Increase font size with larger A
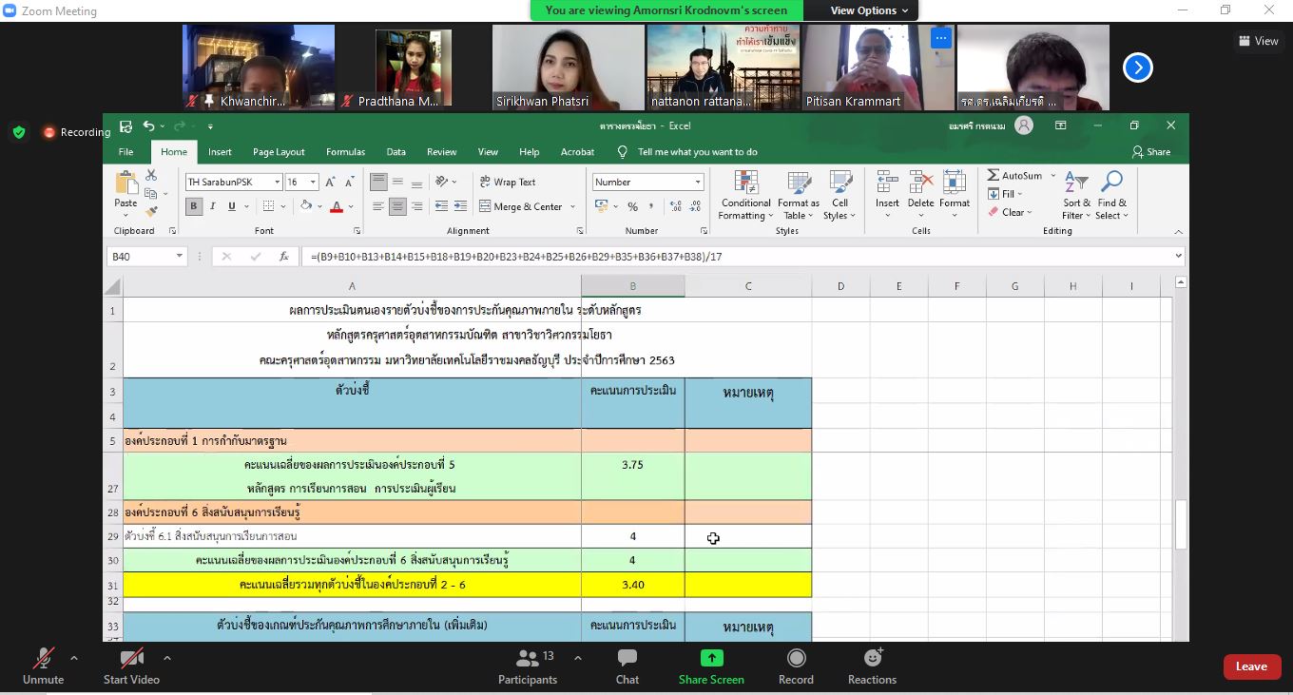Screen dimensions: 1293x695 (330, 182)
